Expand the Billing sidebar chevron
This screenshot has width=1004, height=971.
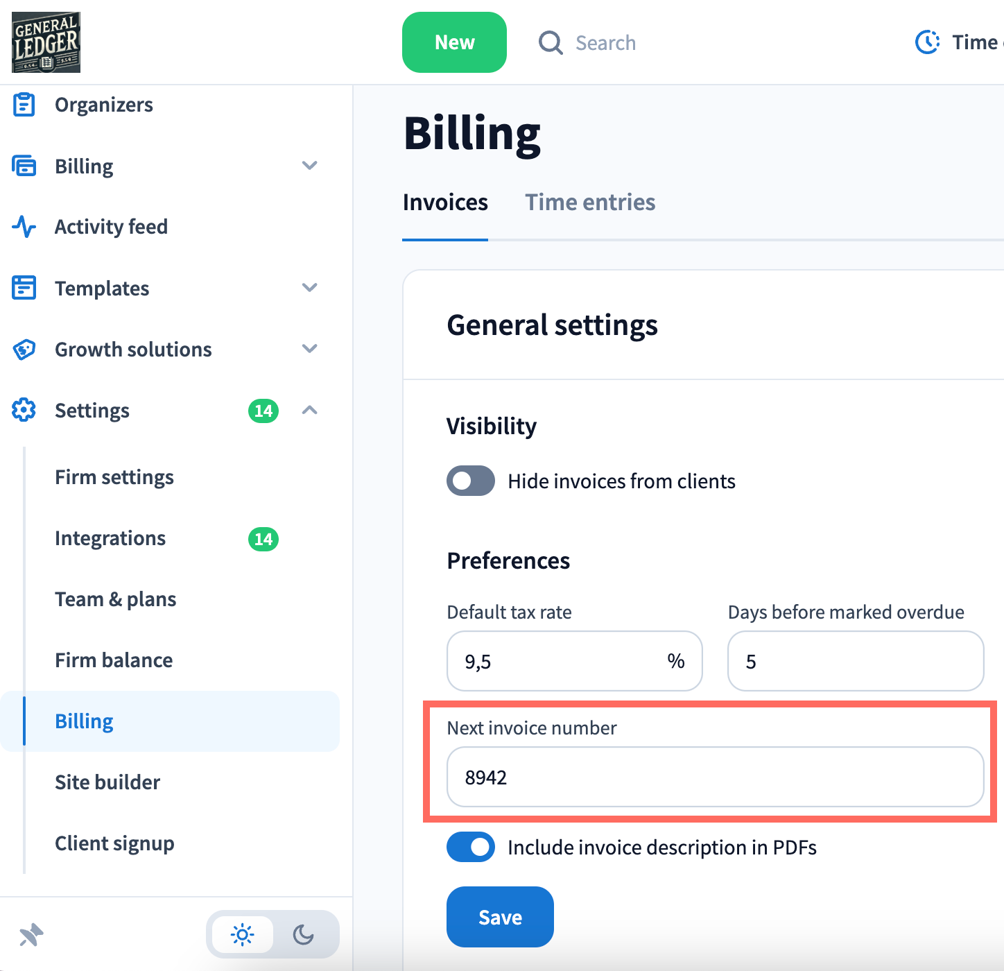310,166
